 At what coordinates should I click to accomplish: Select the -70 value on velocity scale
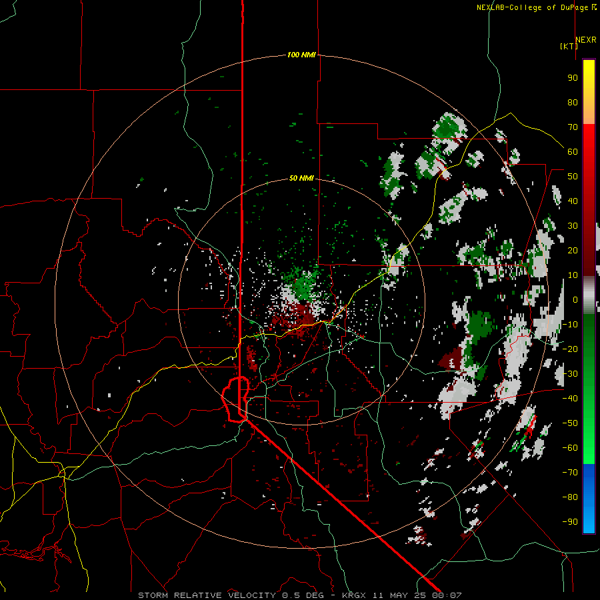tap(570, 473)
